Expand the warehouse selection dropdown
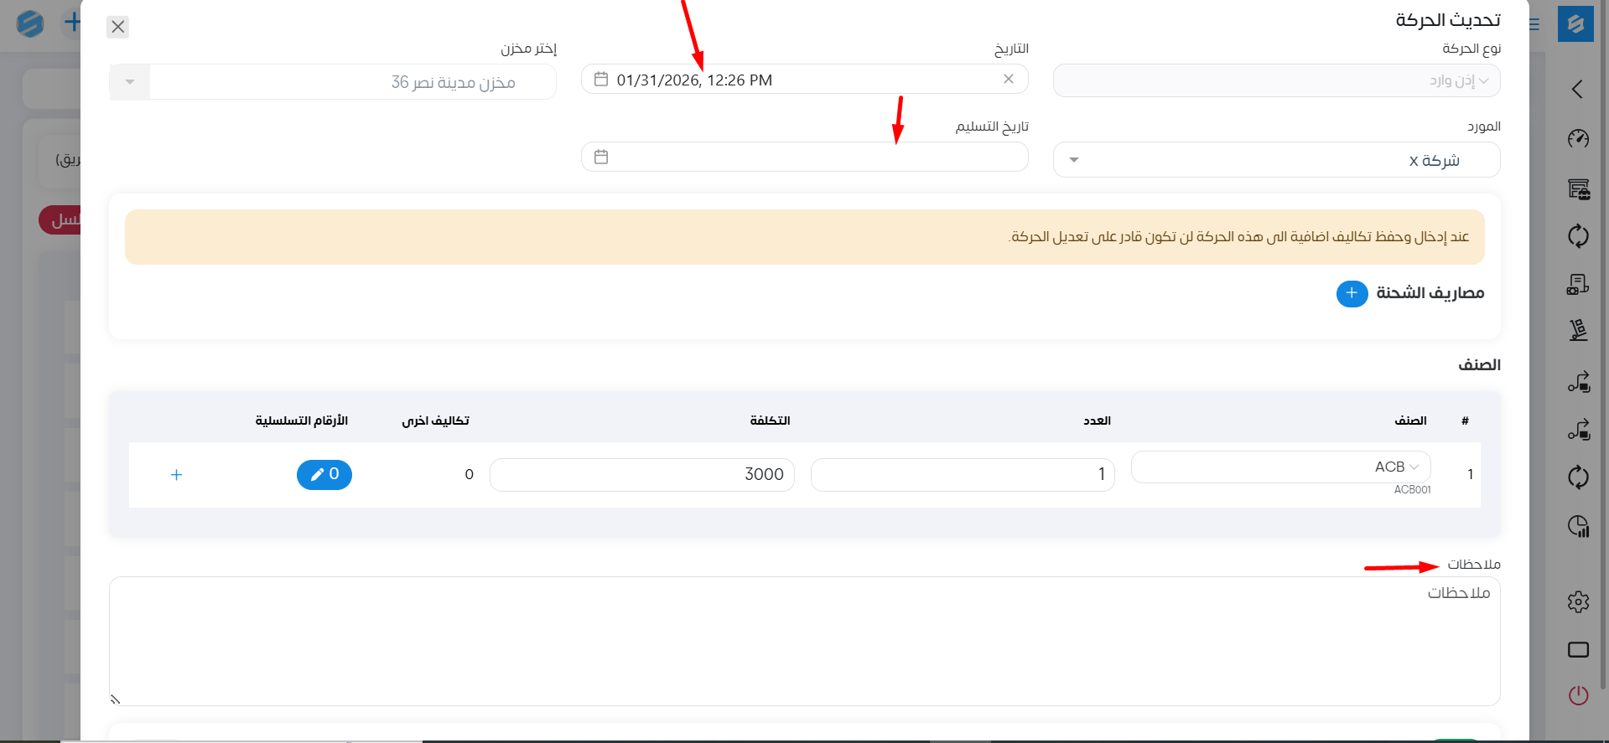The width and height of the screenshot is (1609, 743). click(x=130, y=82)
